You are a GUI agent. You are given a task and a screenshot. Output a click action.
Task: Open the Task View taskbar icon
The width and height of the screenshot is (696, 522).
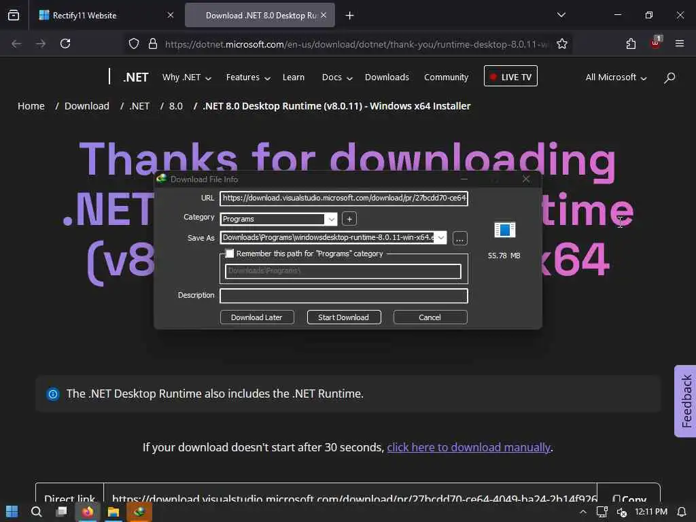[61, 512]
